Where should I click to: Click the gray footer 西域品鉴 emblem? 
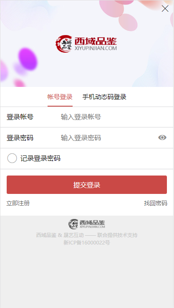73,224
